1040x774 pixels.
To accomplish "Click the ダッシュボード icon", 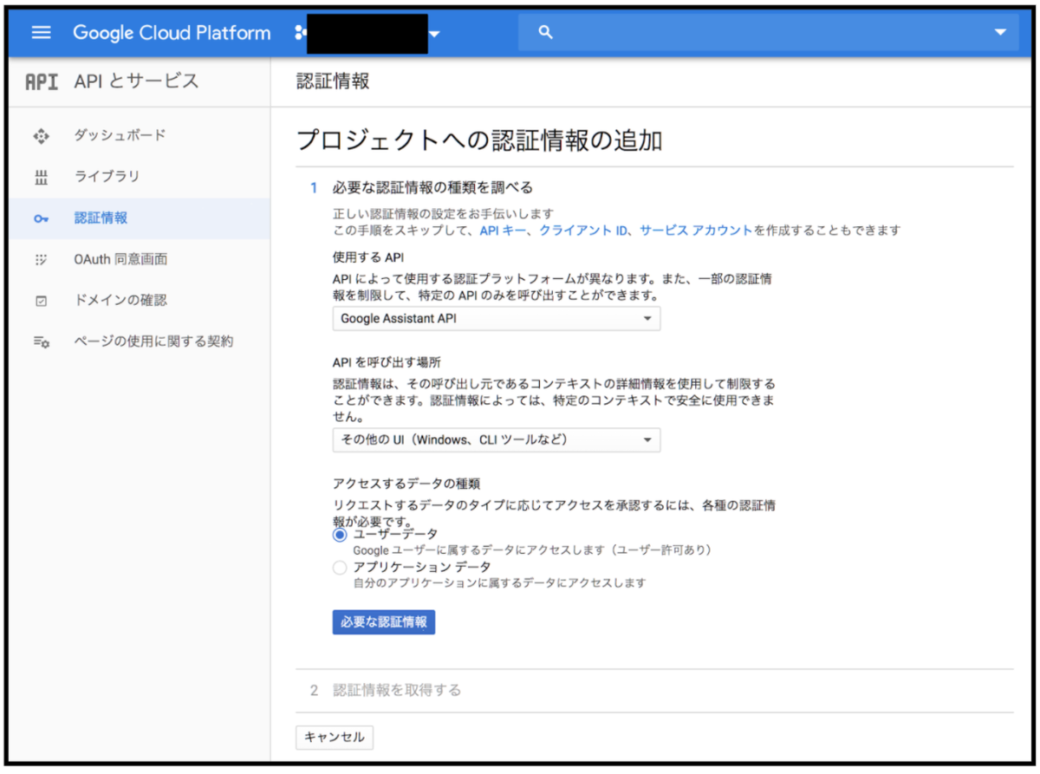I will [41, 136].
